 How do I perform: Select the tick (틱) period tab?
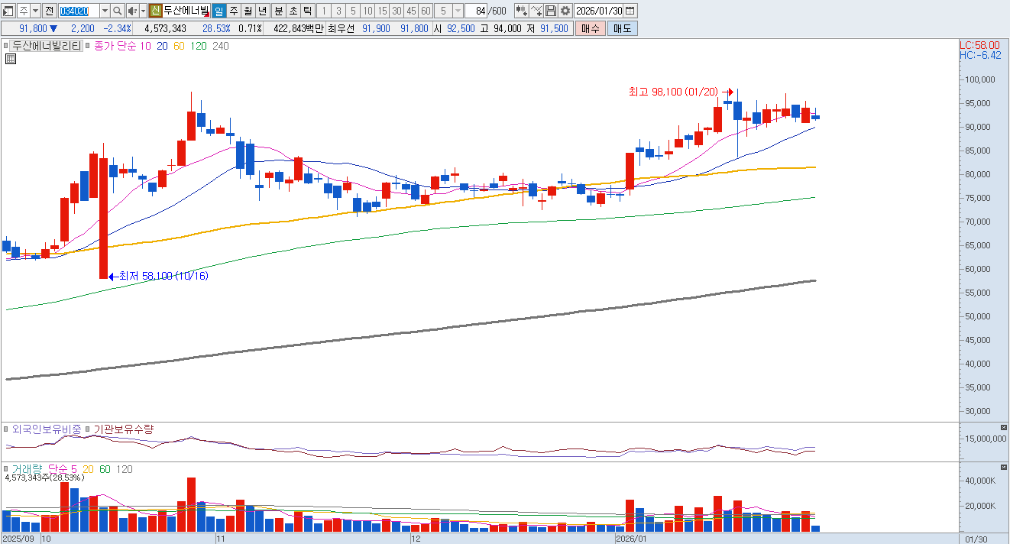(307, 11)
